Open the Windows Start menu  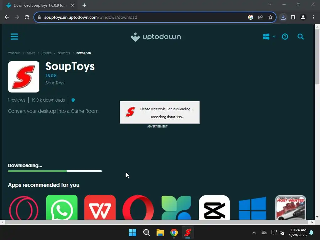click(132, 232)
